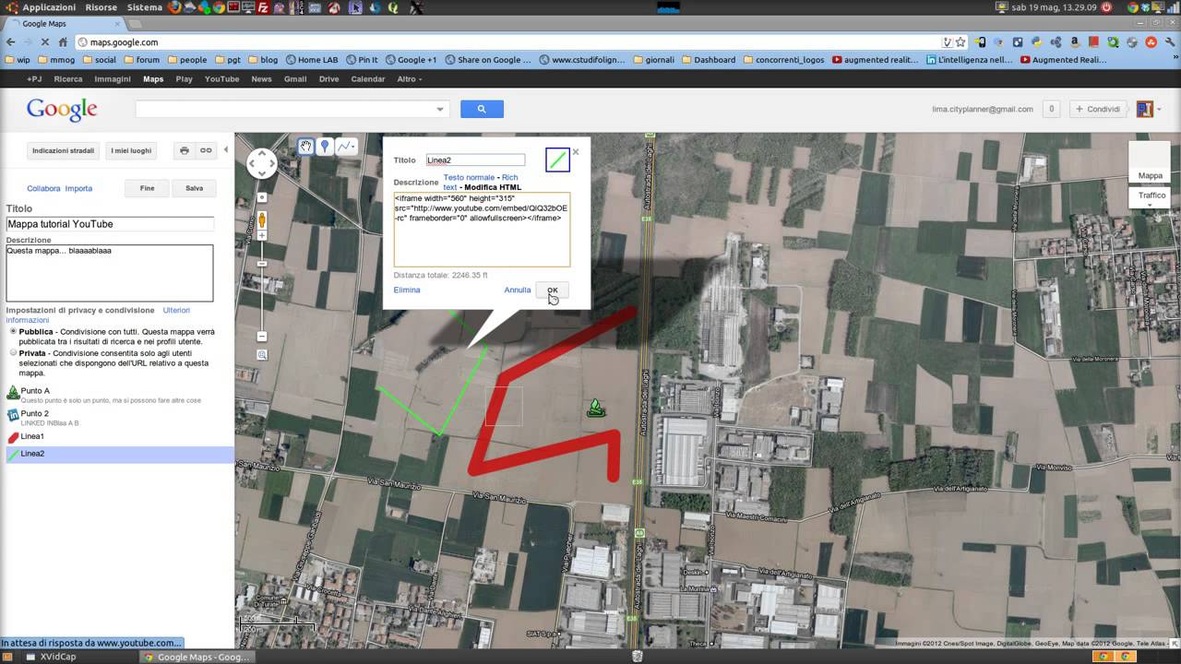Image resolution: width=1181 pixels, height=664 pixels.
Task: Select the placemark marker tool
Action: 325,147
